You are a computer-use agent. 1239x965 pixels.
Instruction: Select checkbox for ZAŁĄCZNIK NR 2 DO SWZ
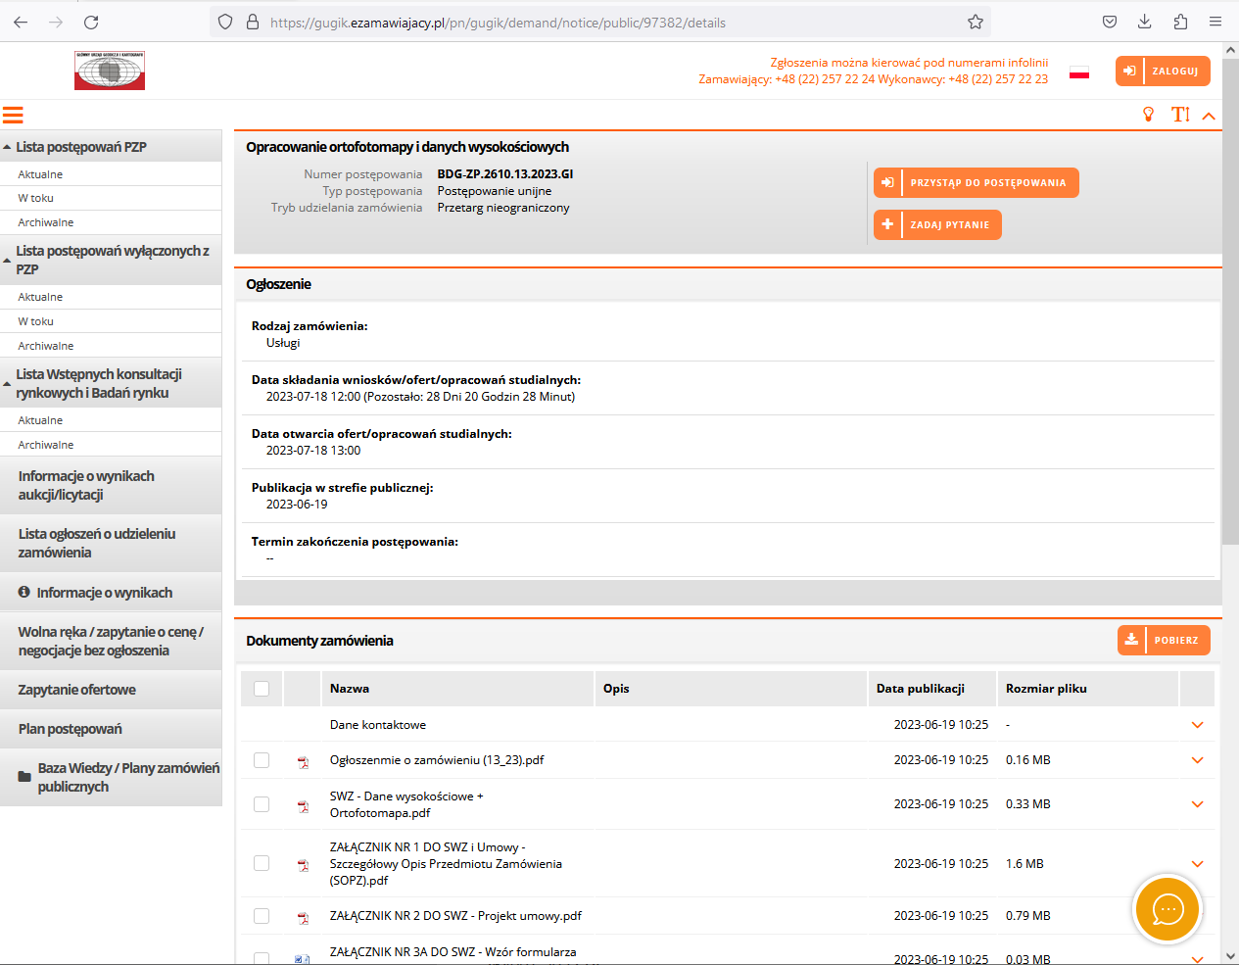coord(262,916)
